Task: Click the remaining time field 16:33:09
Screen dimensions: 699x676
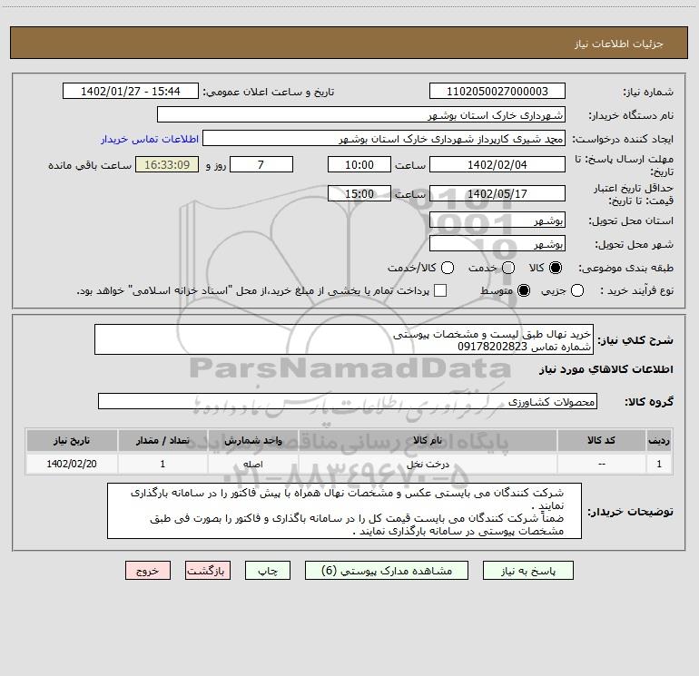Action: (x=167, y=165)
